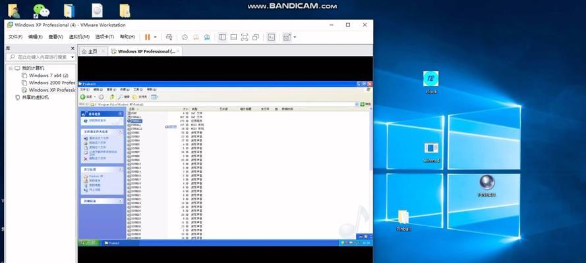Image resolution: width=586 pixels, height=263 pixels.
Task: Open the XP Explorer Views dropdown
Action: tap(155, 97)
